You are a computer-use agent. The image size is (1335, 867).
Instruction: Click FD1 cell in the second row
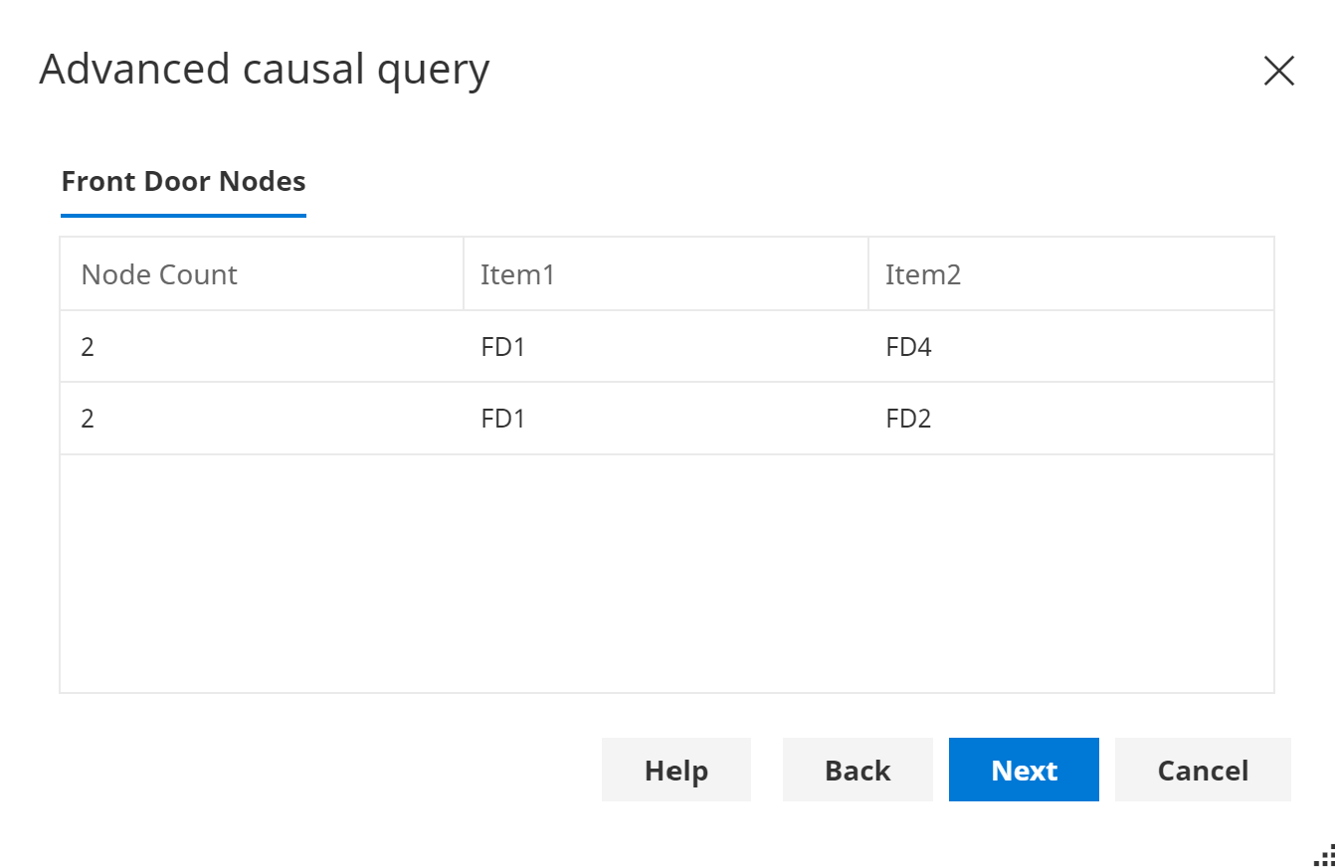503,419
